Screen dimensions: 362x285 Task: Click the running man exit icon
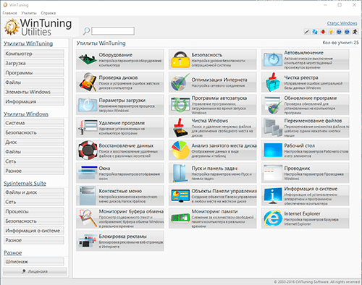(355, 32)
